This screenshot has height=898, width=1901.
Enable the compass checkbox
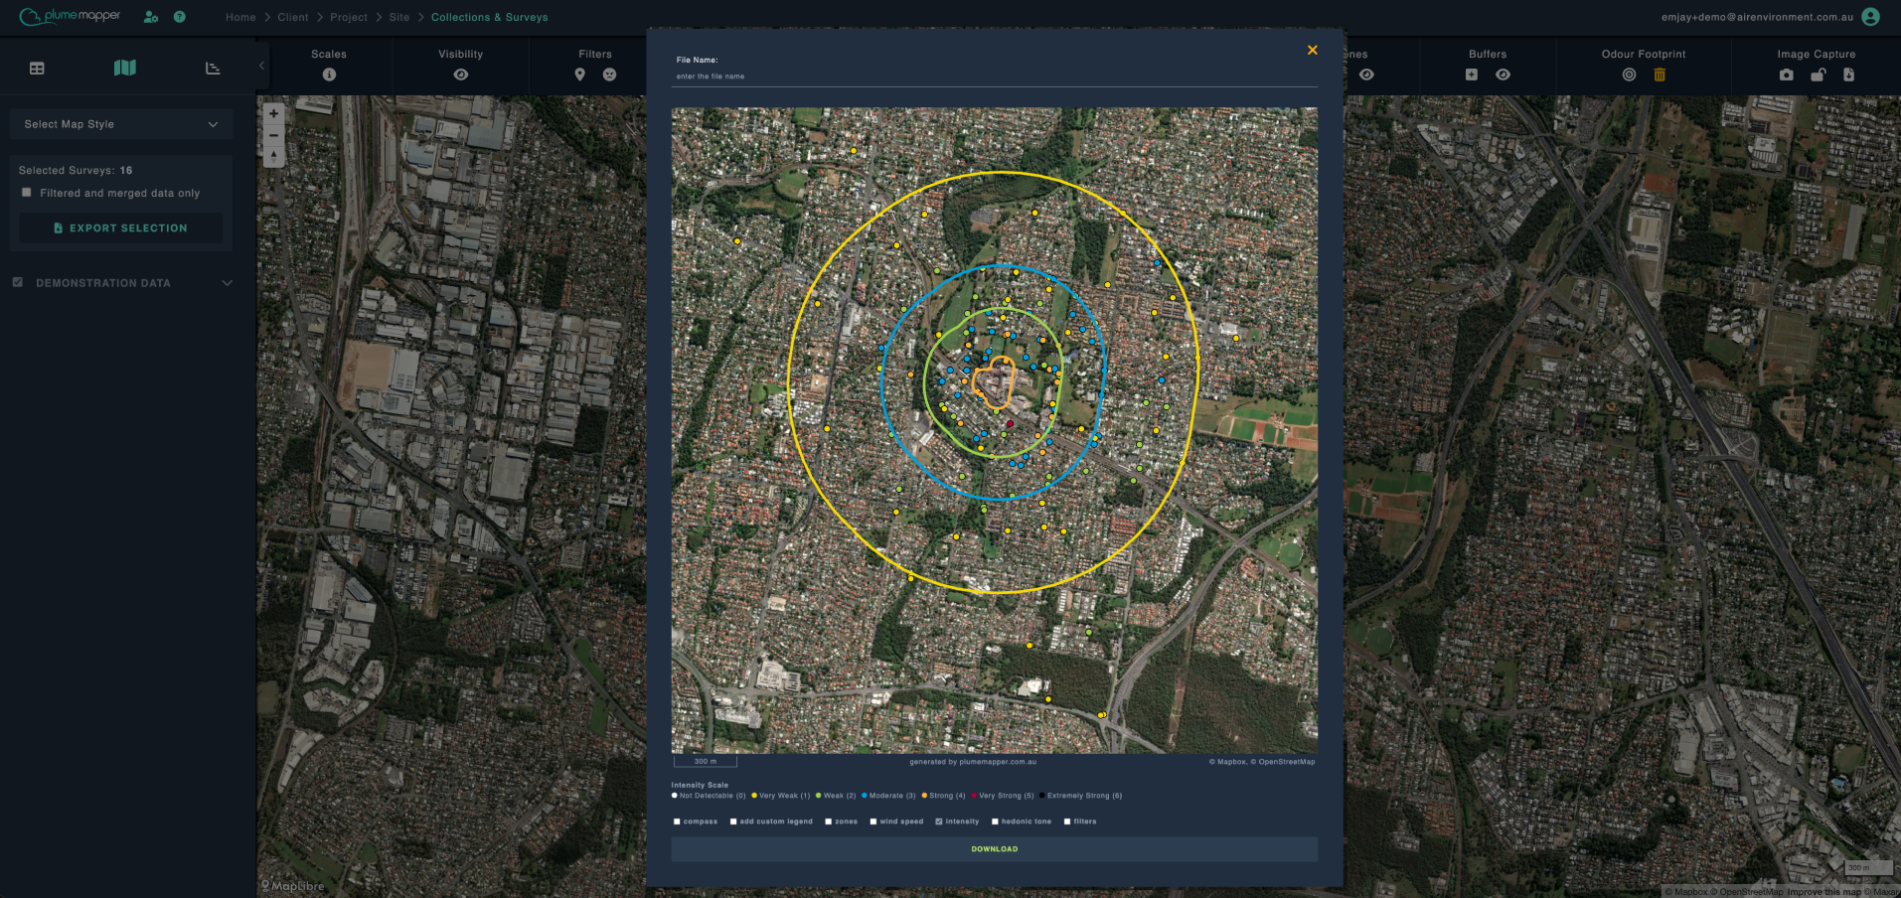click(x=677, y=822)
